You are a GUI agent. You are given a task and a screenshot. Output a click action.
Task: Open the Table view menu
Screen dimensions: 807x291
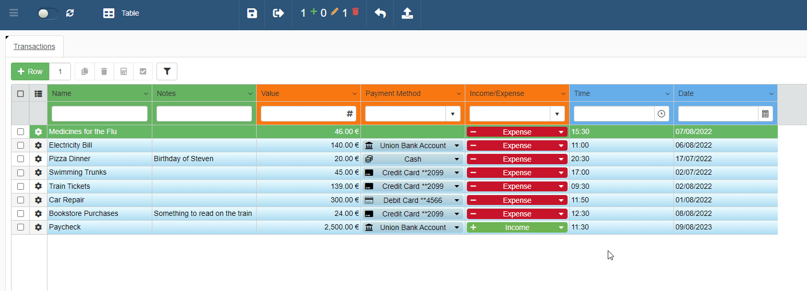(x=121, y=13)
